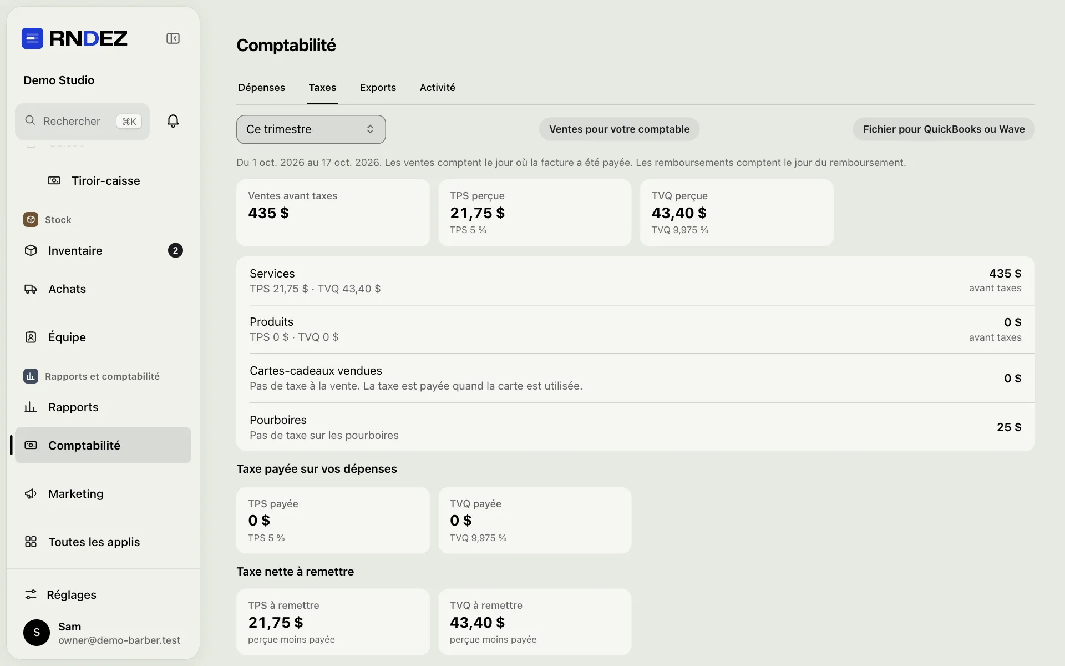
Task: Click the Comptabilité sidebar banknote icon
Action: click(31, 445)
